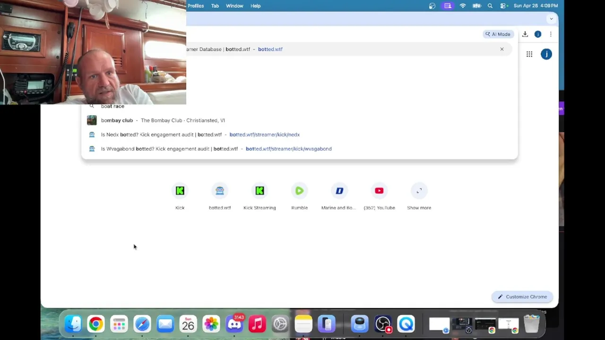Open Safari from the Dock
The height and width of the screenshot is (340, 605).
tap(142, 324)
